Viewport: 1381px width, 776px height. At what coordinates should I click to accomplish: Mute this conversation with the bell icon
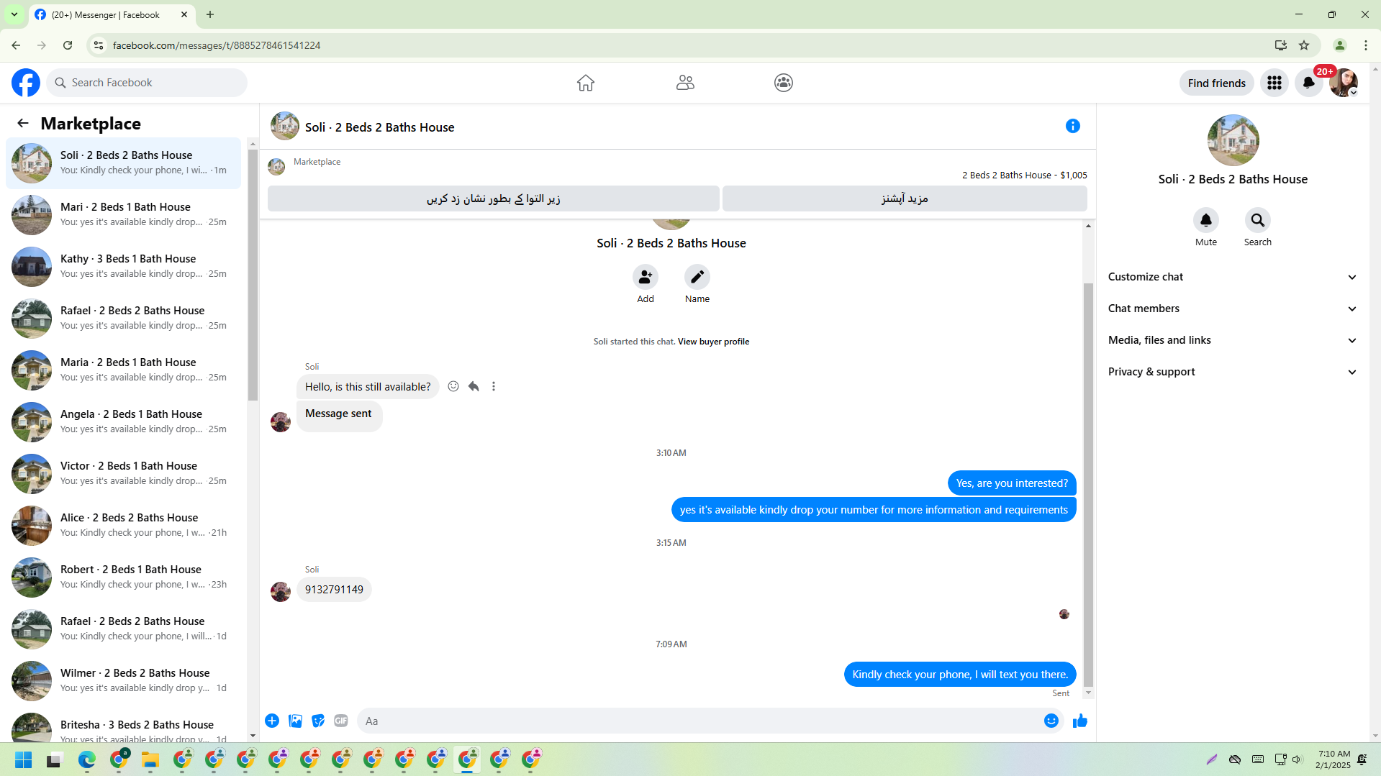(x=1206, y=220)
